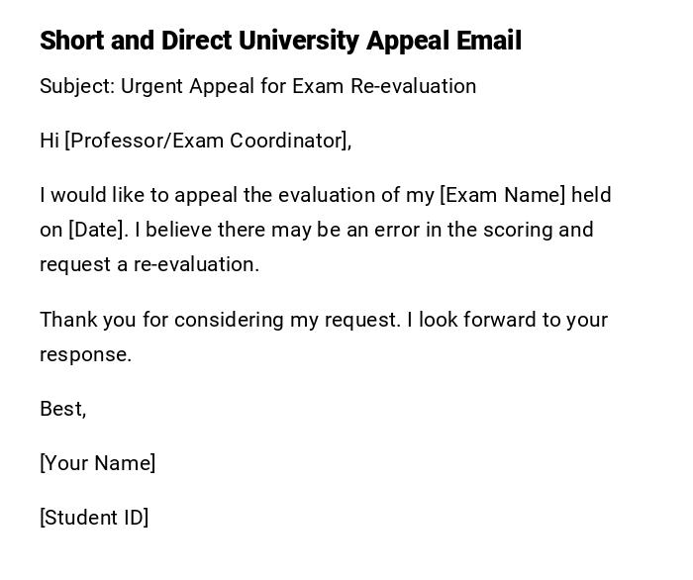Click the word "response." in the closing paragraph
This screenshot has width=693, height=580.
(x=85, y=354)
